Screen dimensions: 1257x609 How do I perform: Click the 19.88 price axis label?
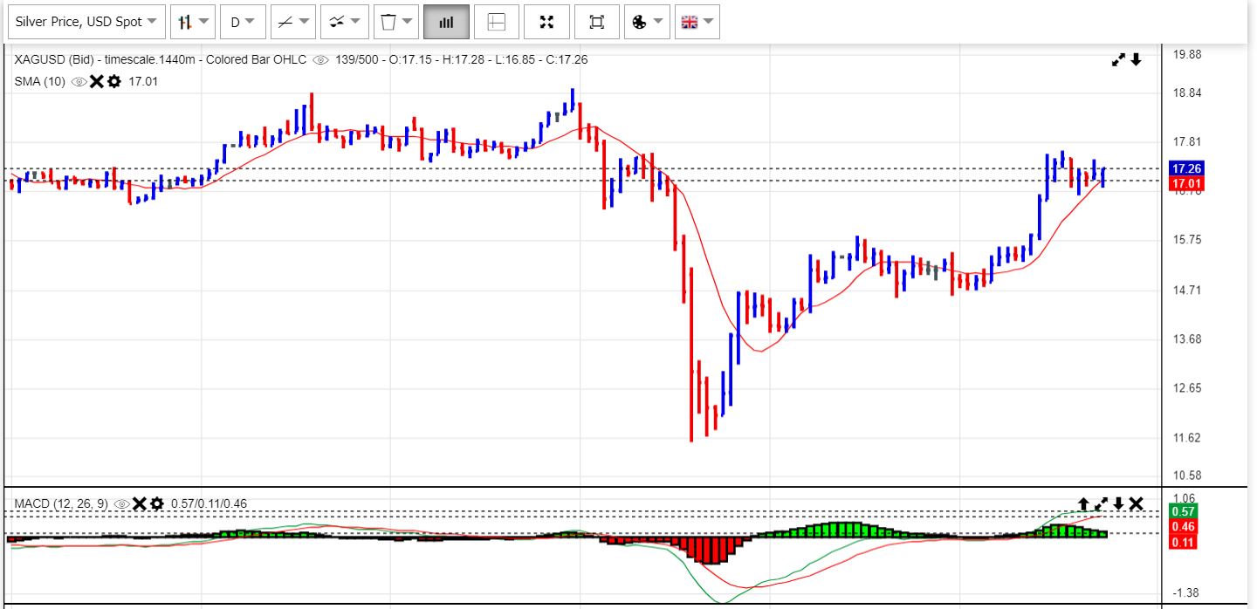[x=1187, y=54]
